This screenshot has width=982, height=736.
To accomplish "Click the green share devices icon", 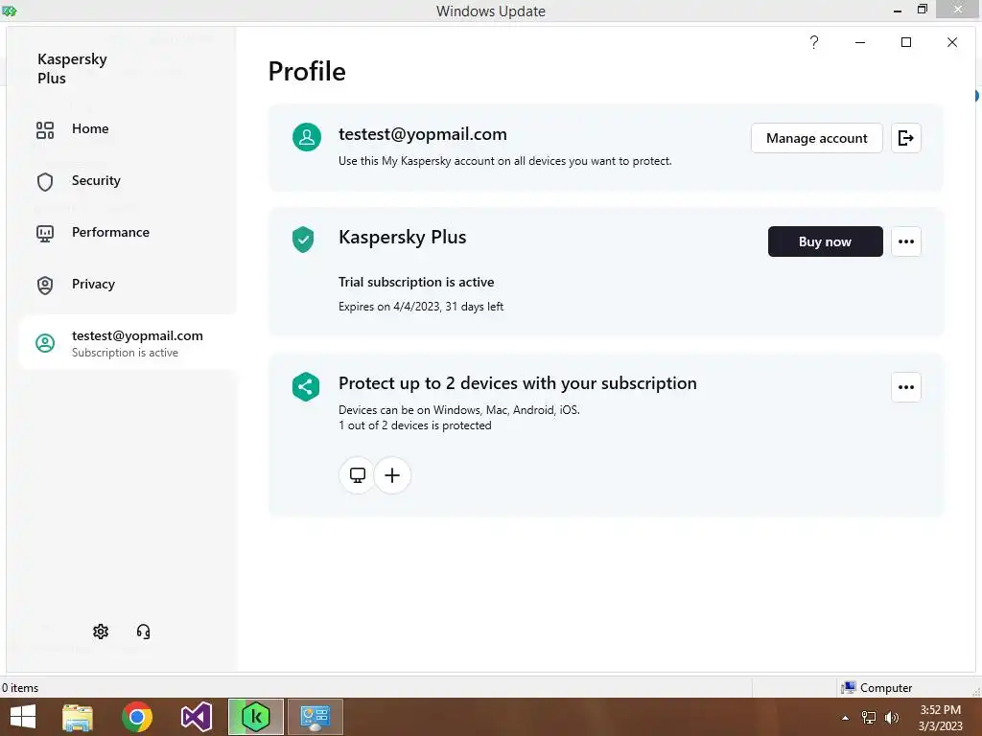I will tap(306, 387).
